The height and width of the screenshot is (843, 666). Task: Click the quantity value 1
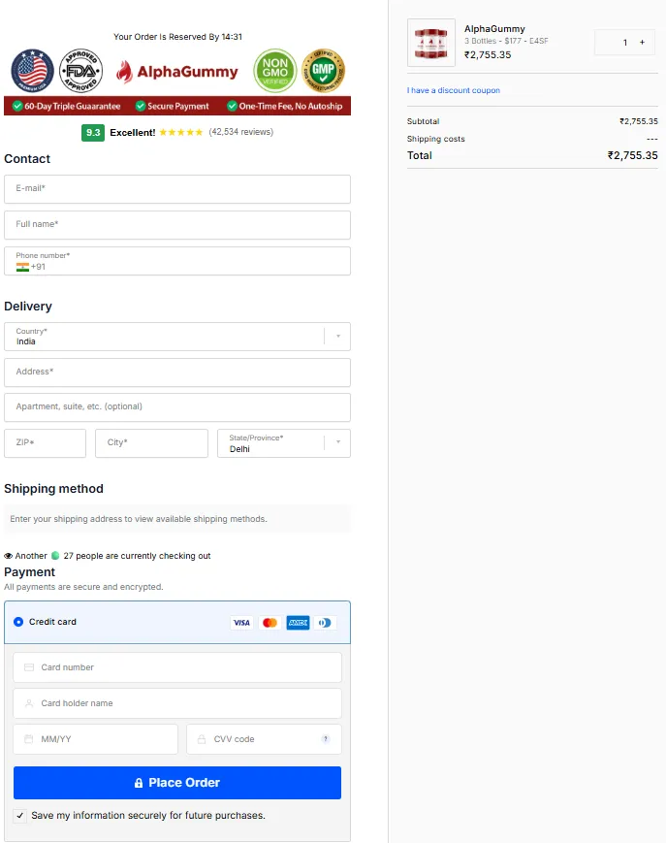click(x=625, y=43)
